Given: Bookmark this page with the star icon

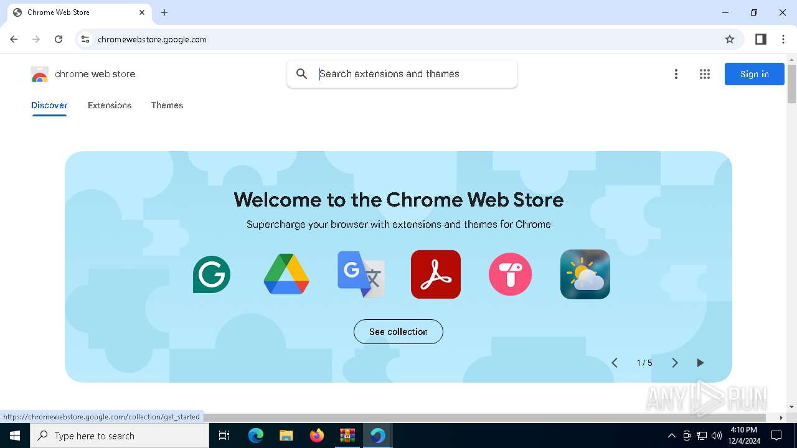Looking at the screenshot, I should pos(730,39).
